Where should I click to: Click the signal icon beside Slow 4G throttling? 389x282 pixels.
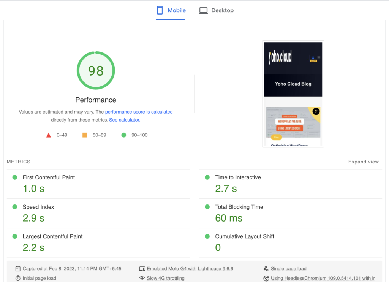(x=142, y=278)
